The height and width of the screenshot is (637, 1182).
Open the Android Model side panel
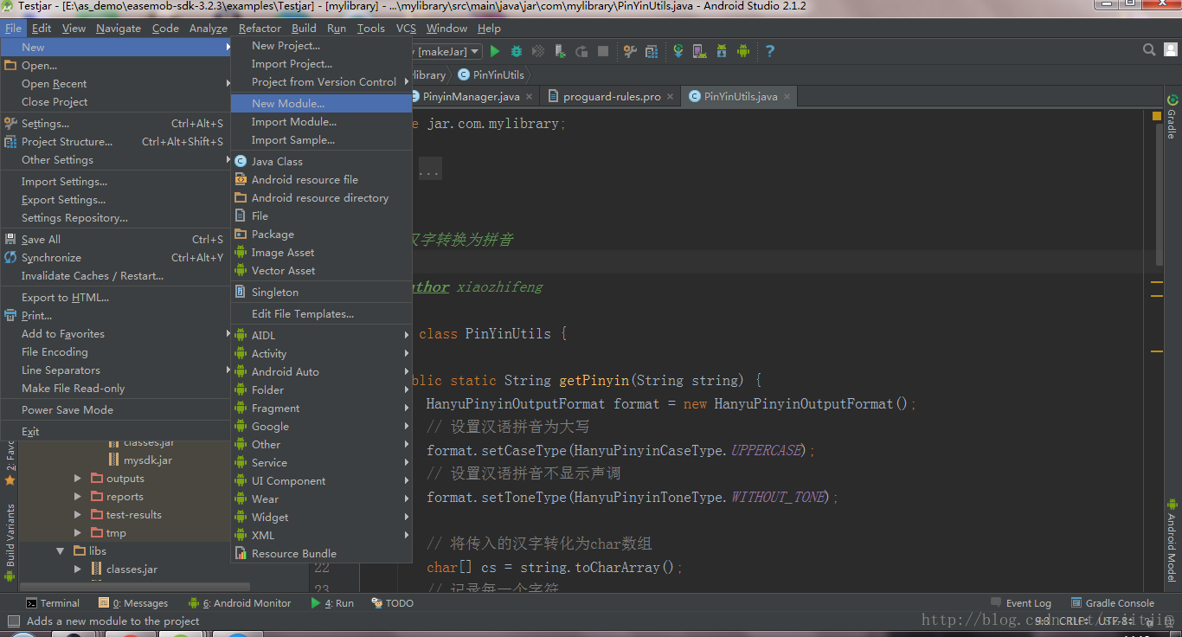point(1172,539)
